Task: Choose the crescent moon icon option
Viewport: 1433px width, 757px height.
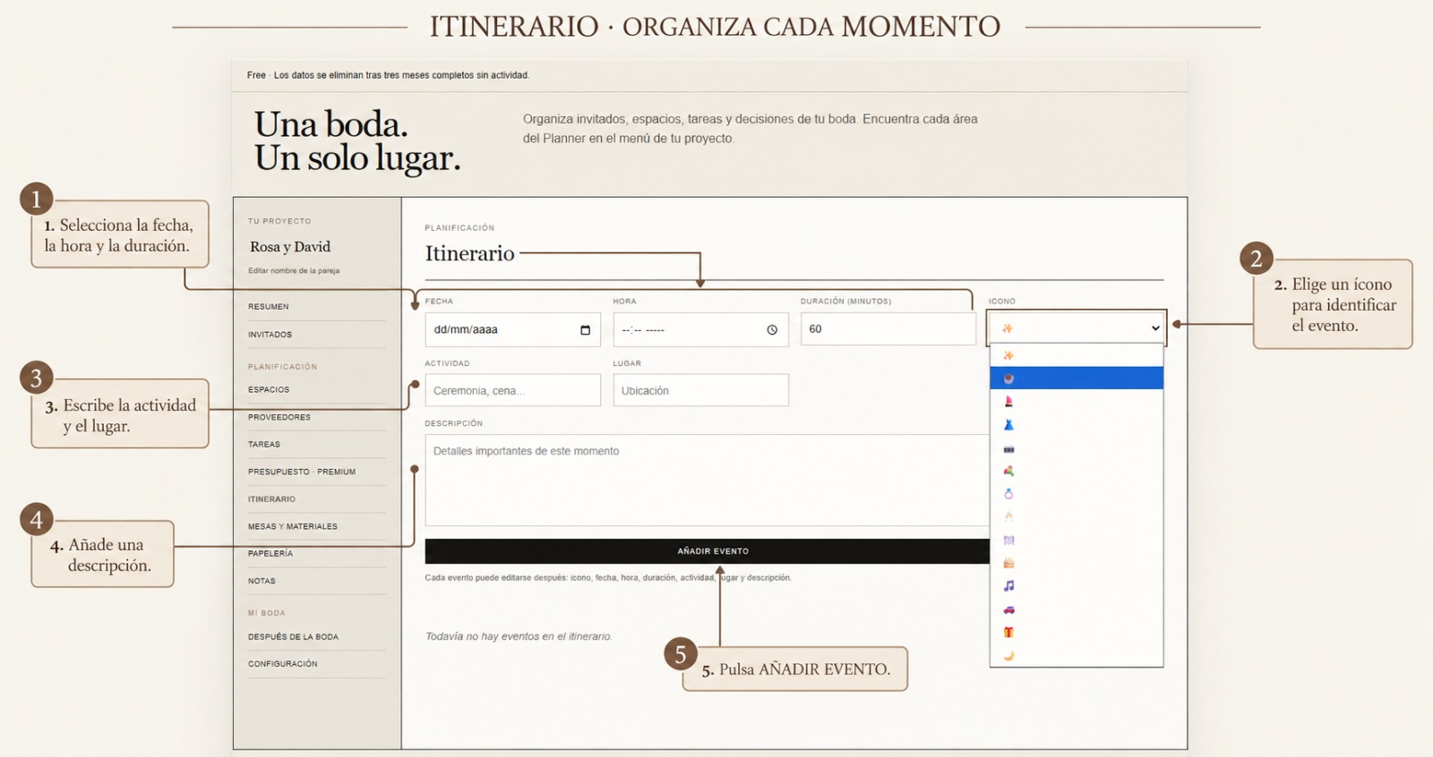Action: click(x=1076, y=656)
